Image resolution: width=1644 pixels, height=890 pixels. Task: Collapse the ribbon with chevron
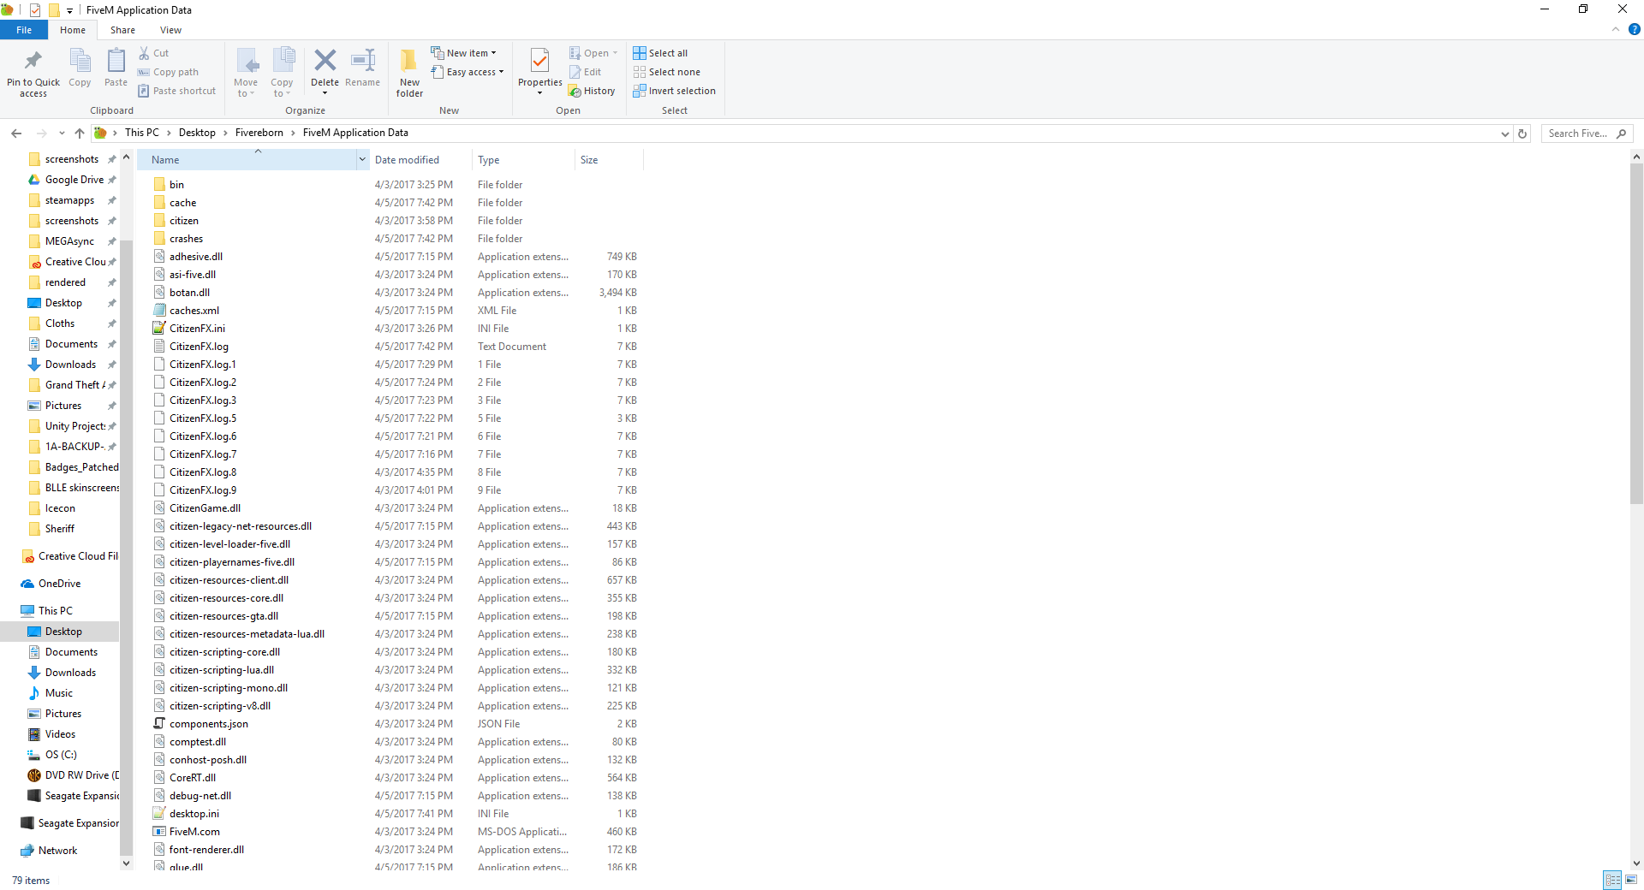(x=1616, y=29)
